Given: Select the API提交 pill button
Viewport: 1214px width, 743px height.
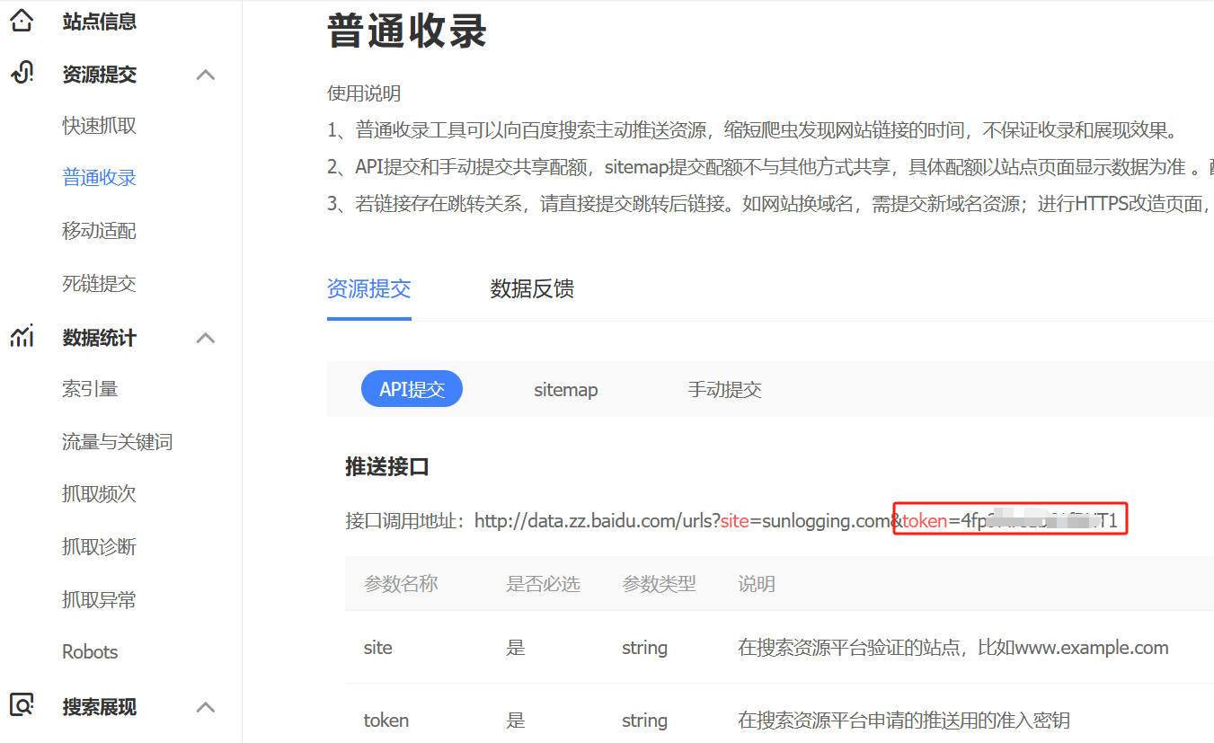Looking at the screenshot, I should 412,389.
